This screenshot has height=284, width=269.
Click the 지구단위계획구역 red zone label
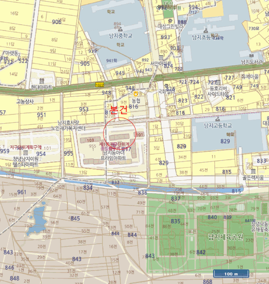26,147
